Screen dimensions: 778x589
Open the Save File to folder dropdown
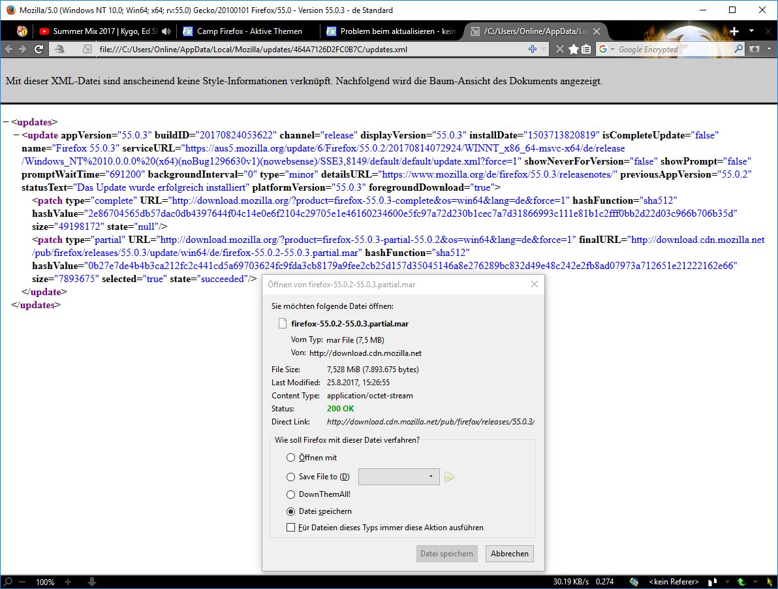[x=398, y=477]
